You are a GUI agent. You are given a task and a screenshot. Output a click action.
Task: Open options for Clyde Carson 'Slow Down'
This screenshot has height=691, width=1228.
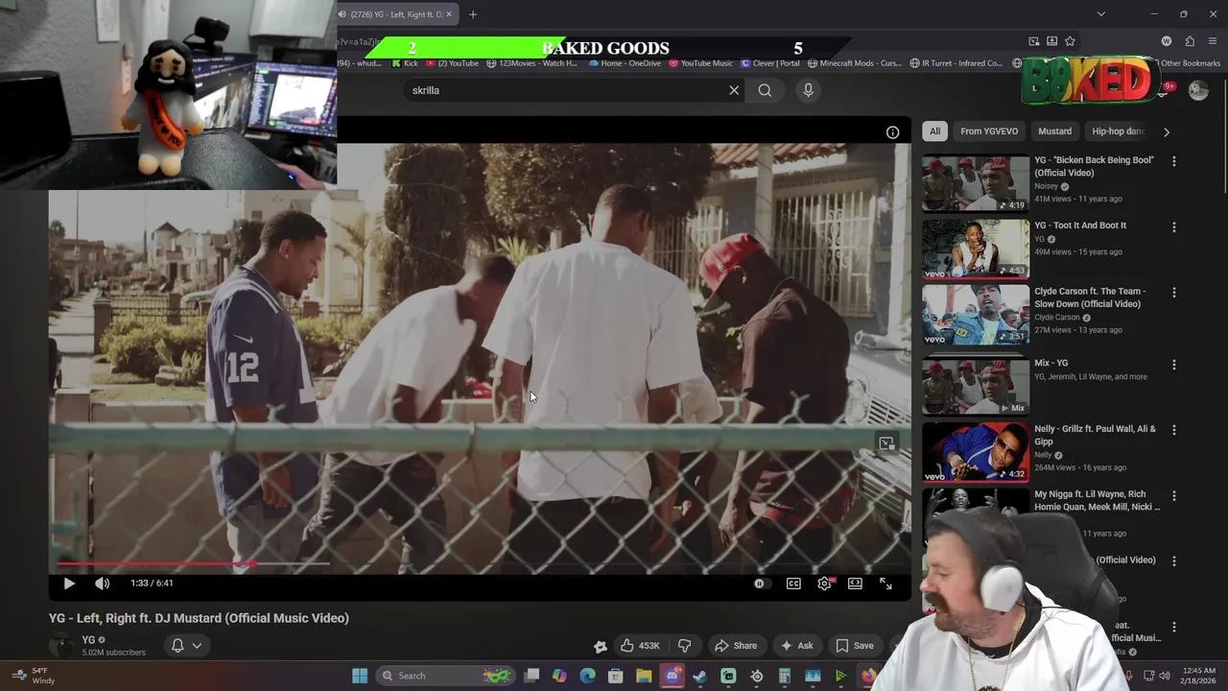tap(1173, 293)
